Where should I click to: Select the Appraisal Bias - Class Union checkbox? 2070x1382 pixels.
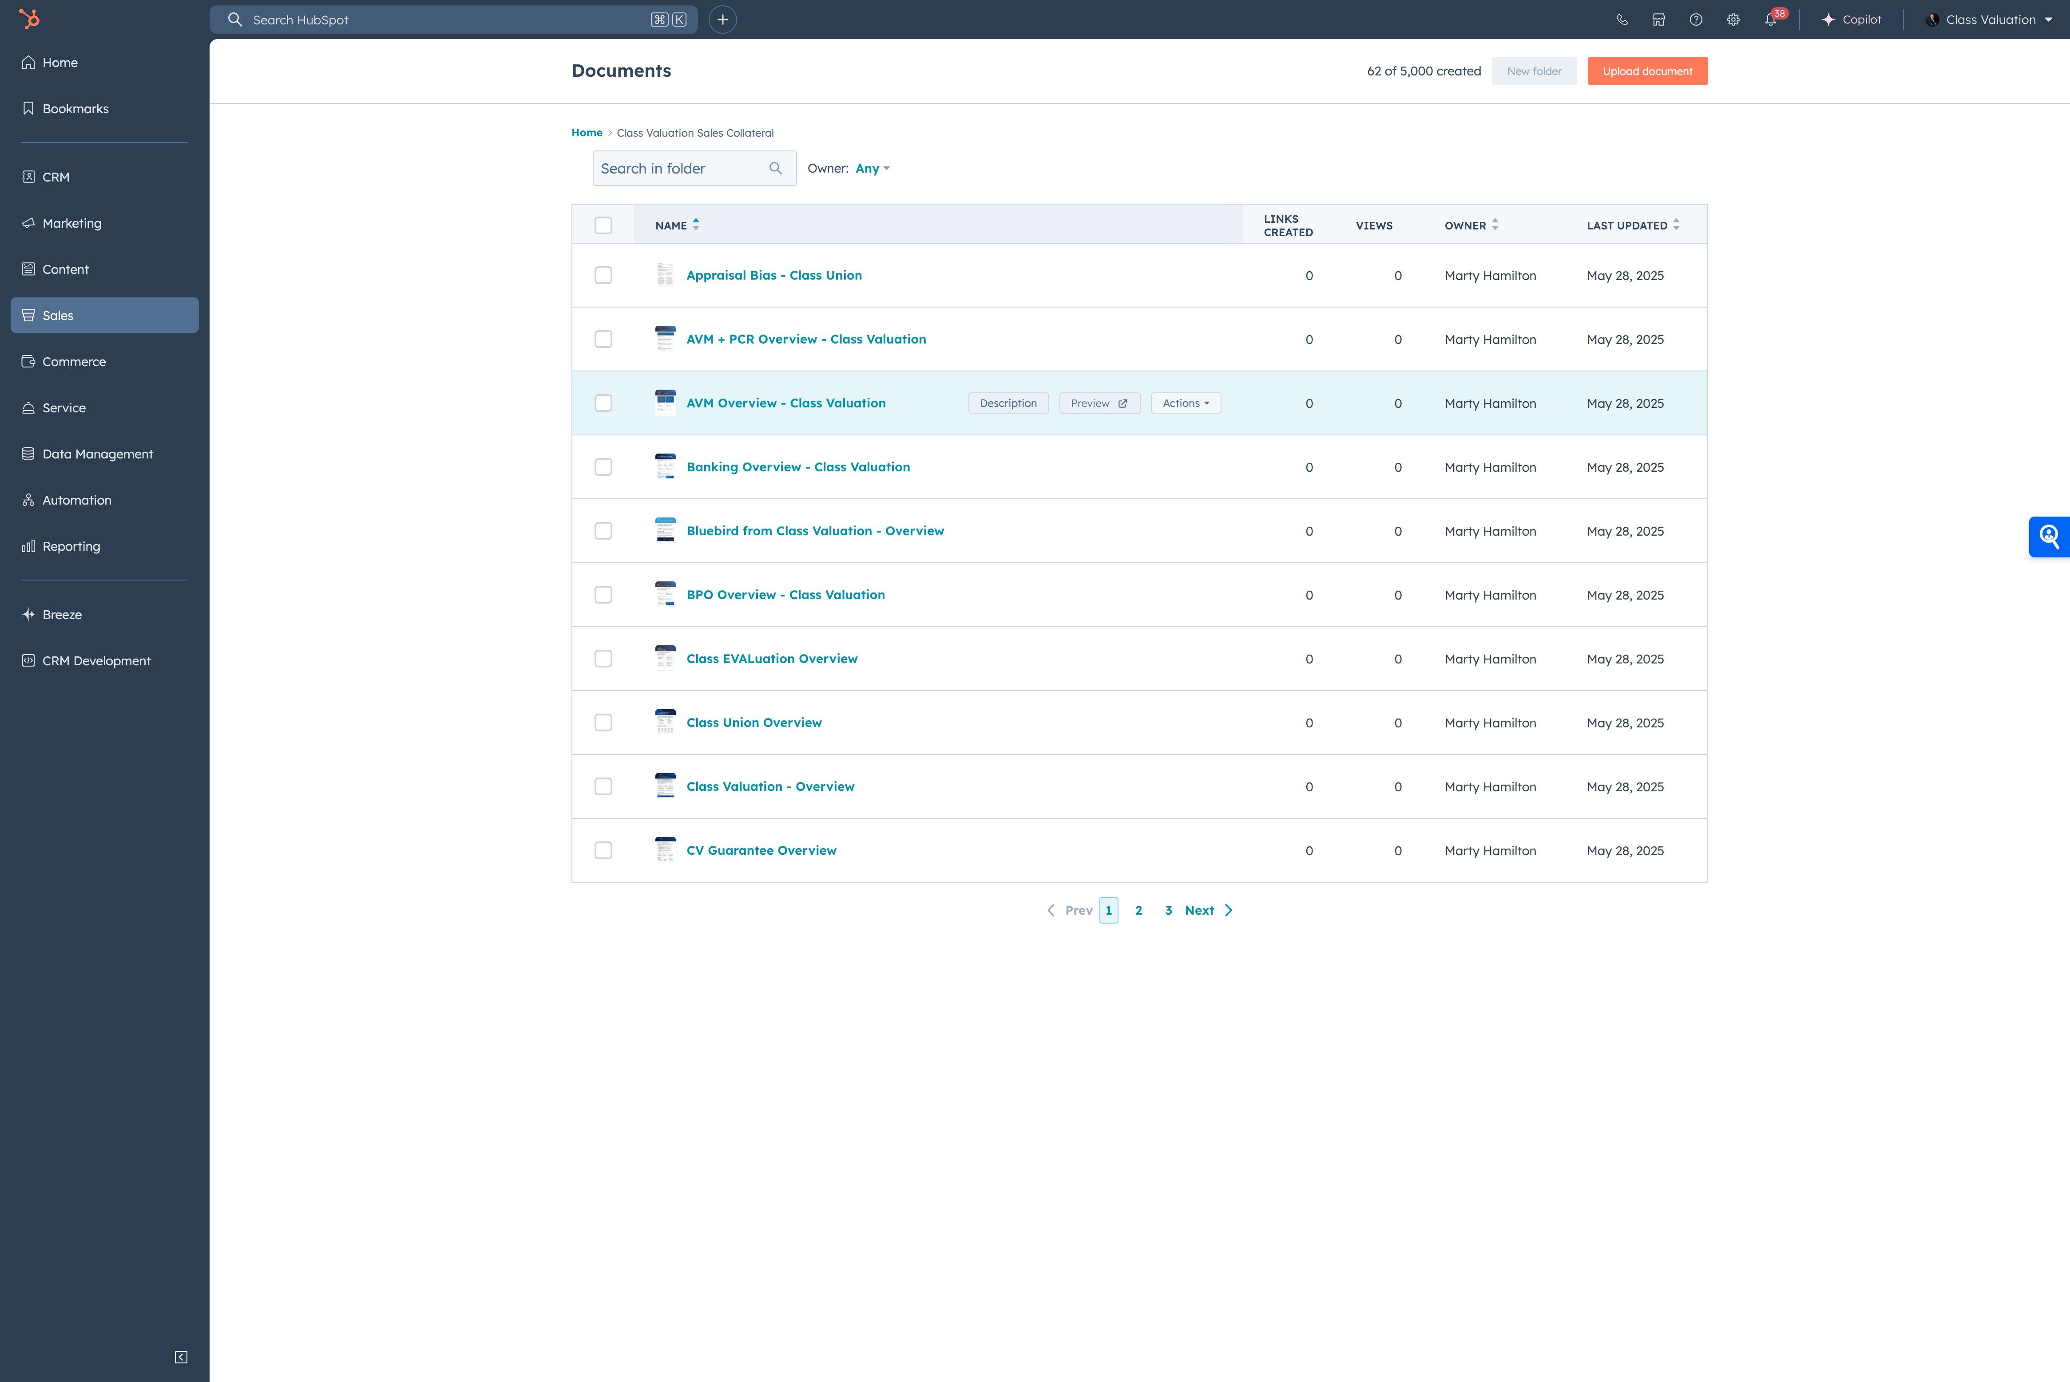[x=603, y=276]
